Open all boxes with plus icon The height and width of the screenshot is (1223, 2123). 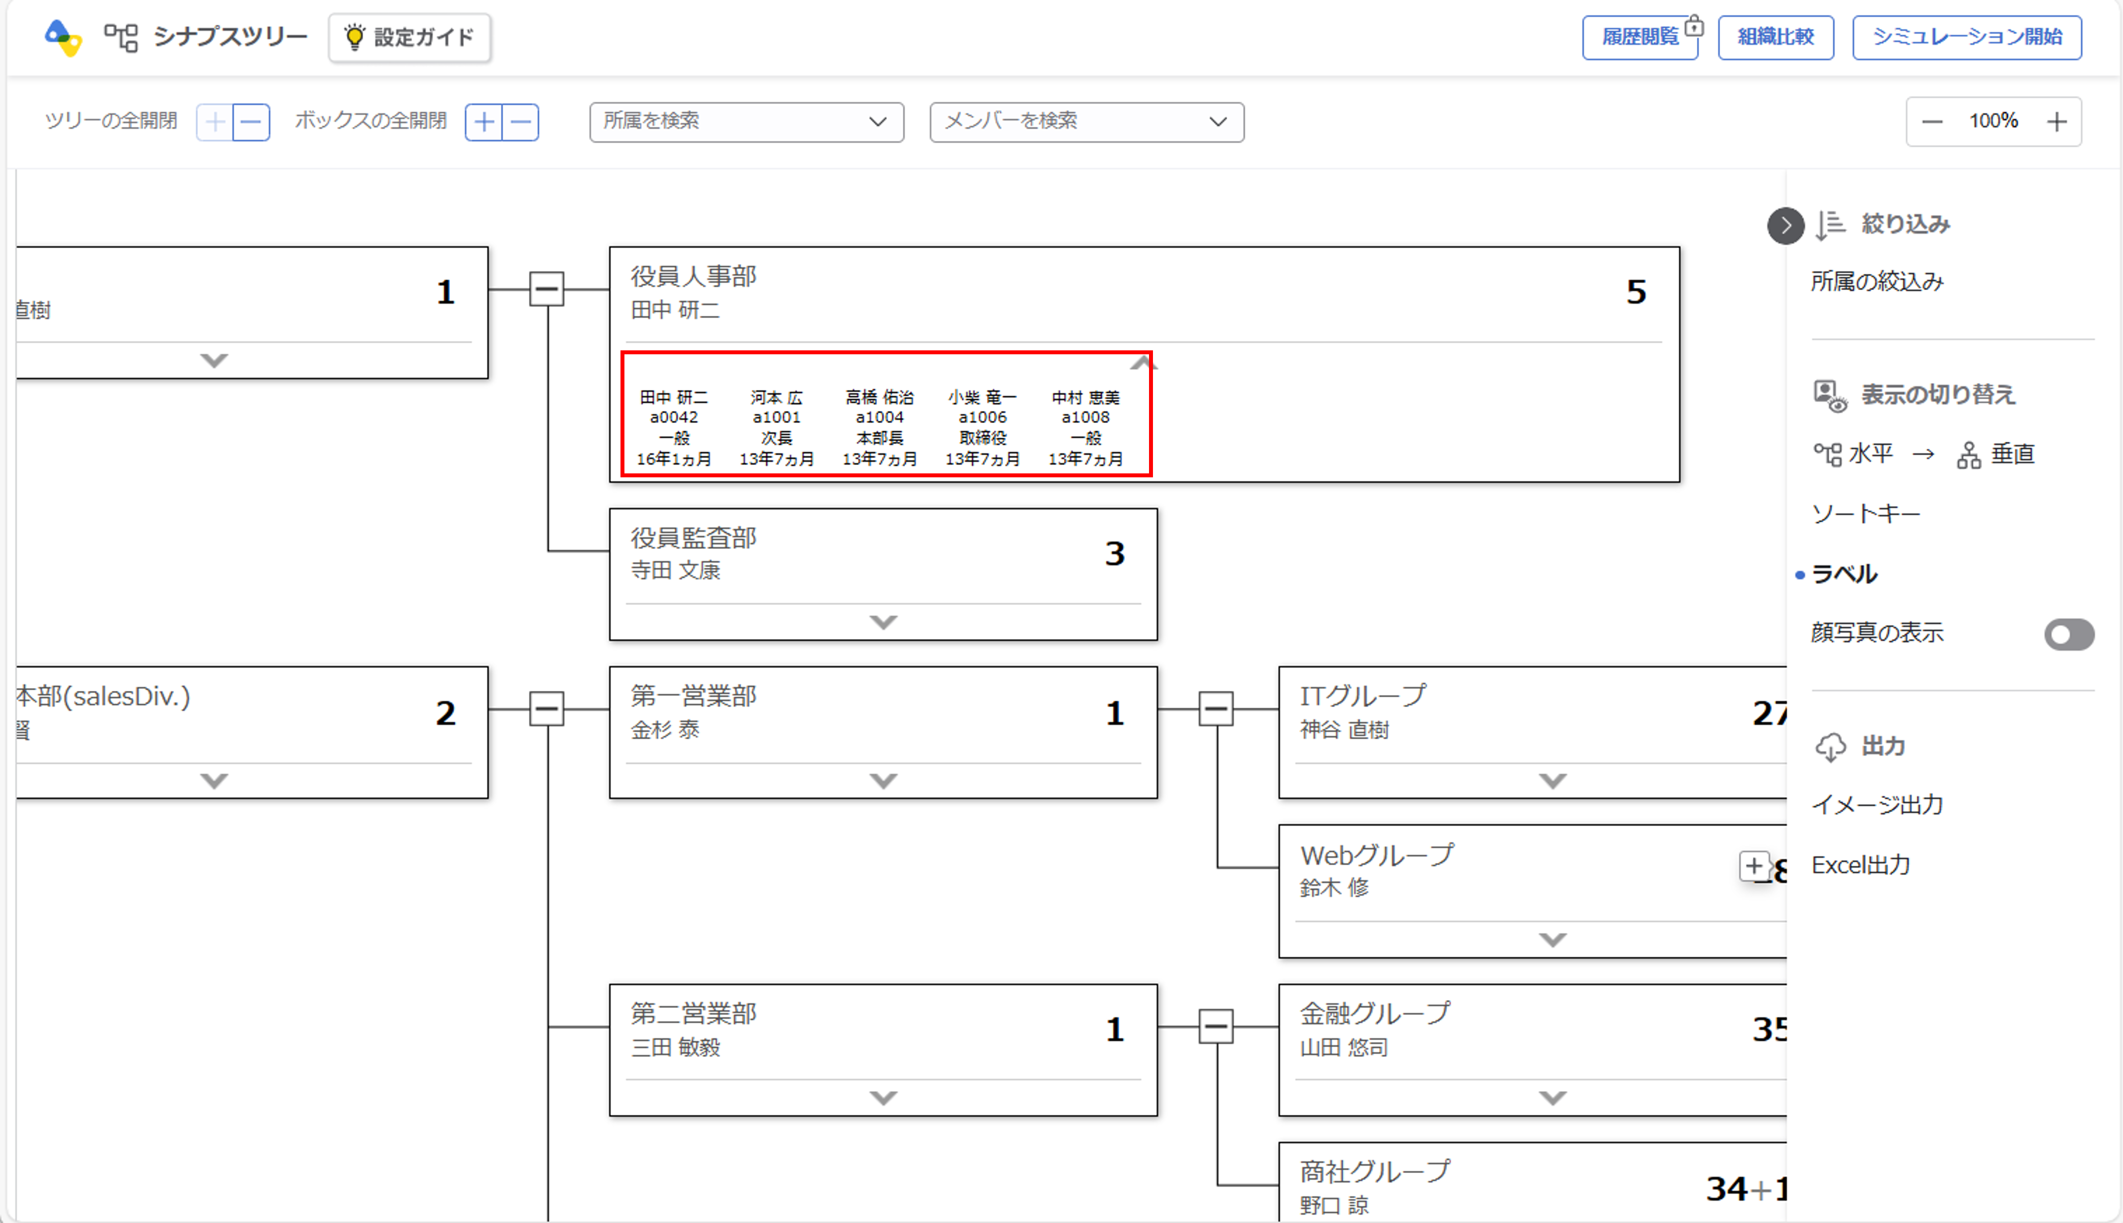click(484, 123)
